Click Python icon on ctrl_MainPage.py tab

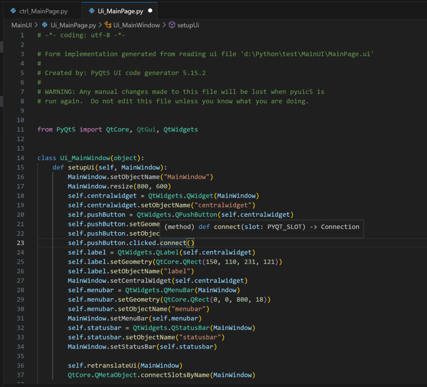[13, 11]
